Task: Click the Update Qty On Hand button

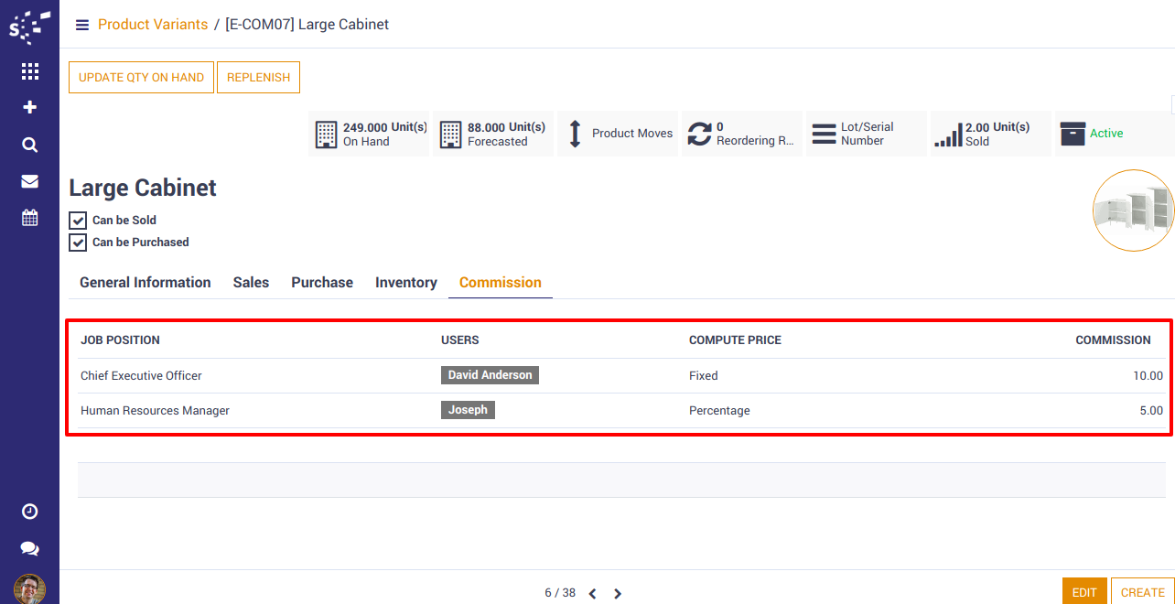Action: (x=141, y=78)
